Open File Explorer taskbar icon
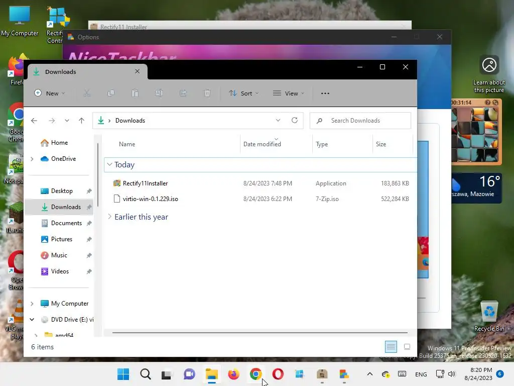 tap(212, 374)
